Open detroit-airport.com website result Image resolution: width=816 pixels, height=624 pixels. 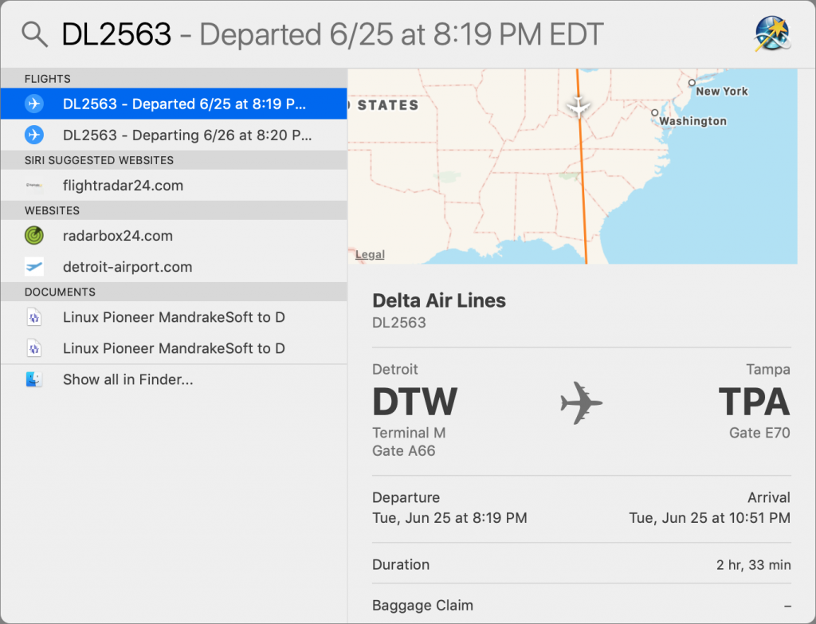coord(174,266)
